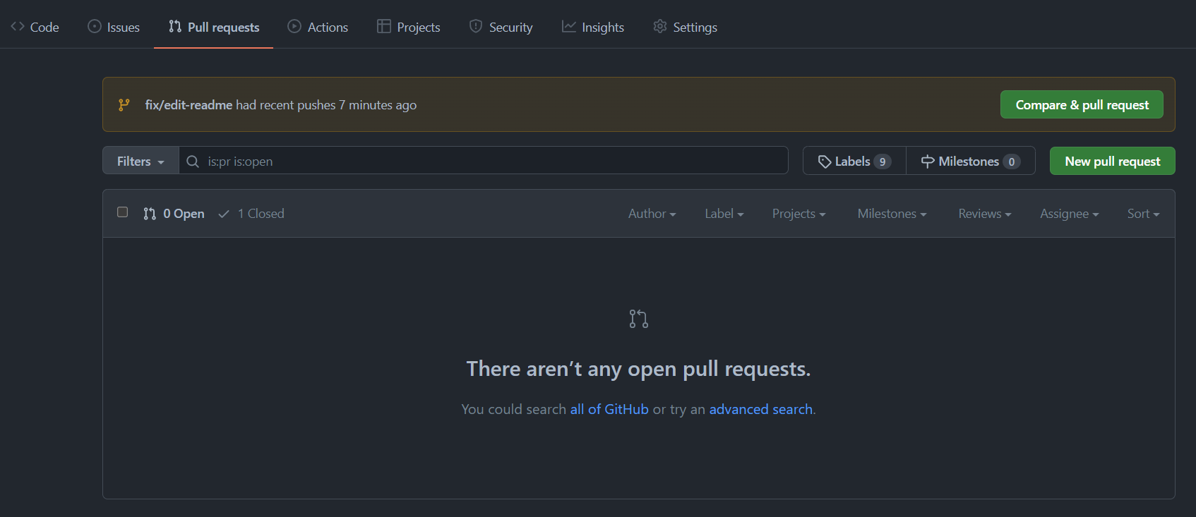This screenshot has height=517, width=1196.
Task: Click the tag icon on the Labels button
Action: click(824, 162)
